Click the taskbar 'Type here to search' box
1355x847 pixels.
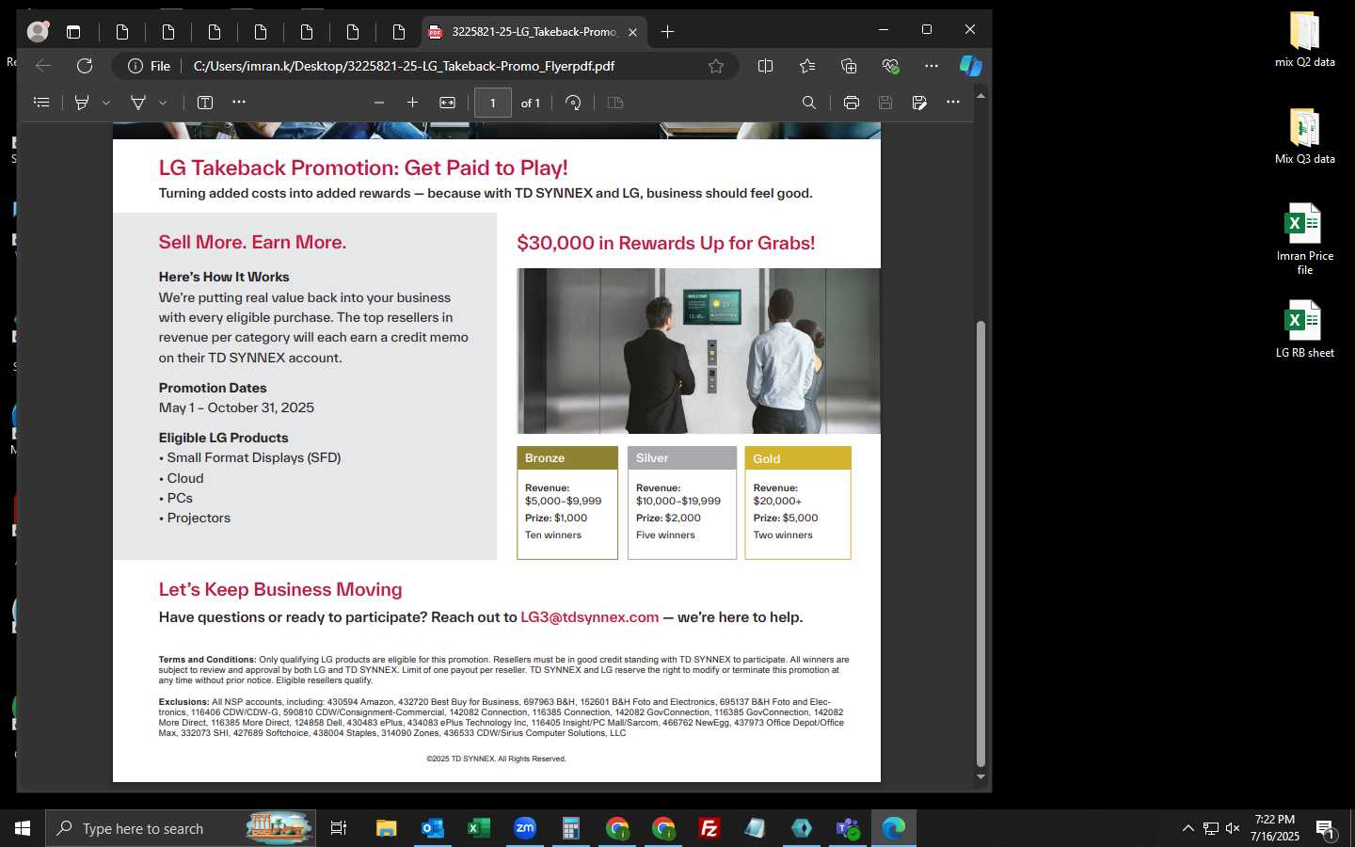(181, 828)
